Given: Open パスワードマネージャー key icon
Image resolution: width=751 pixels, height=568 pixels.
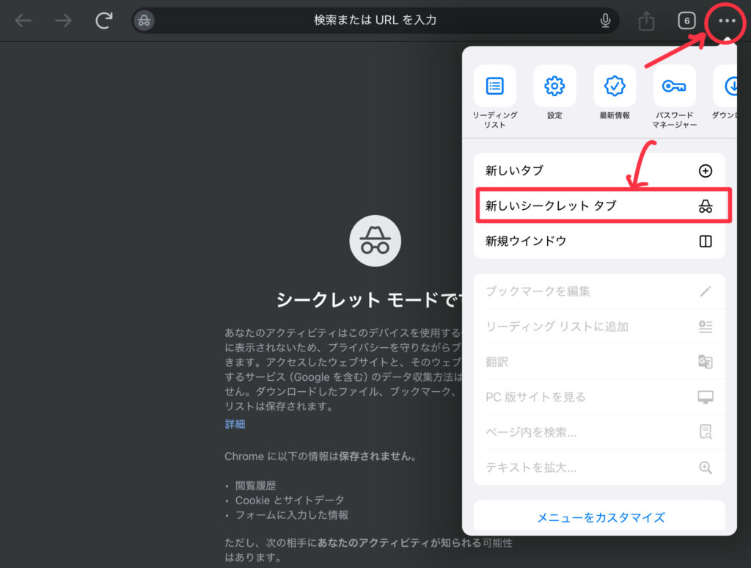Looking at the screenshot, I should pyautogui.click(x=674, y=87).
